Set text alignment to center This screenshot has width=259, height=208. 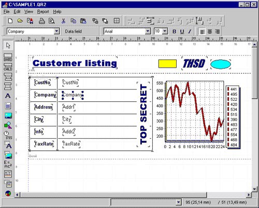(x=210, y=32)
